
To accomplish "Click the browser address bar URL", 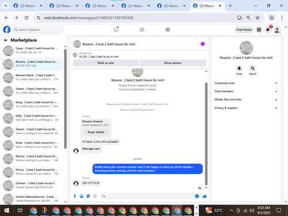I will pos(89,18).
